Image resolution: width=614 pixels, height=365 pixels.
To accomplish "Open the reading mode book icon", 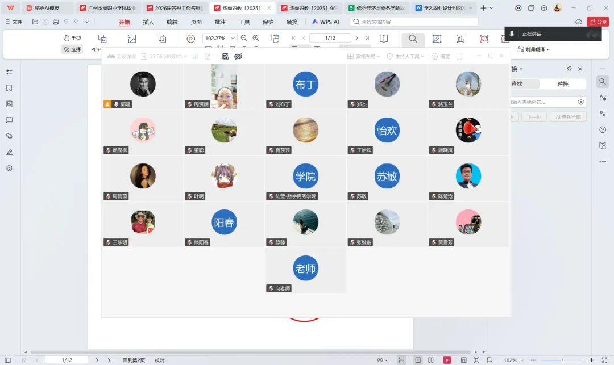I will click(384, 38).
